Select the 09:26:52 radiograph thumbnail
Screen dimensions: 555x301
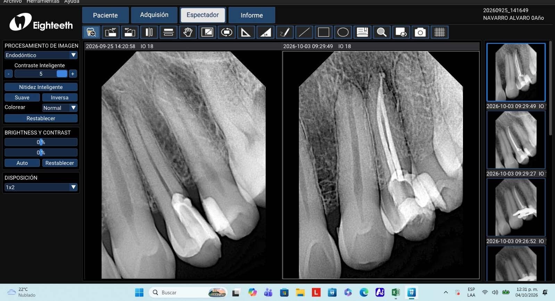(516, 207)
